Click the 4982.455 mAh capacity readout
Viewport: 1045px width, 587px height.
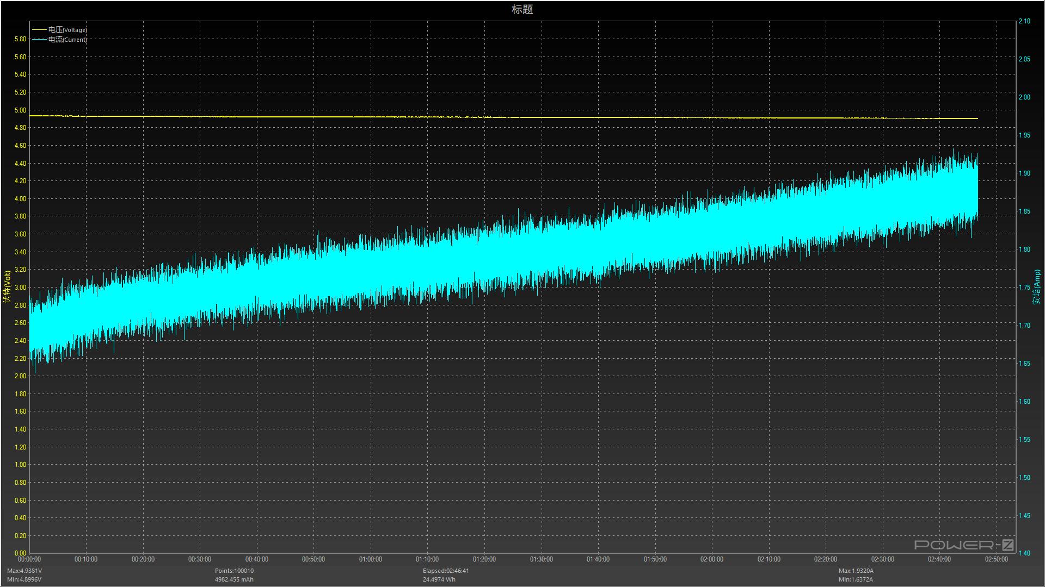234,579
